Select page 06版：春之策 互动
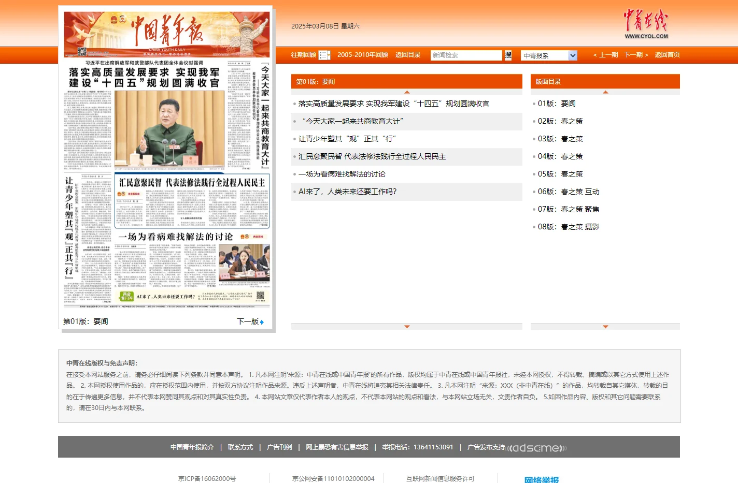 569,192
